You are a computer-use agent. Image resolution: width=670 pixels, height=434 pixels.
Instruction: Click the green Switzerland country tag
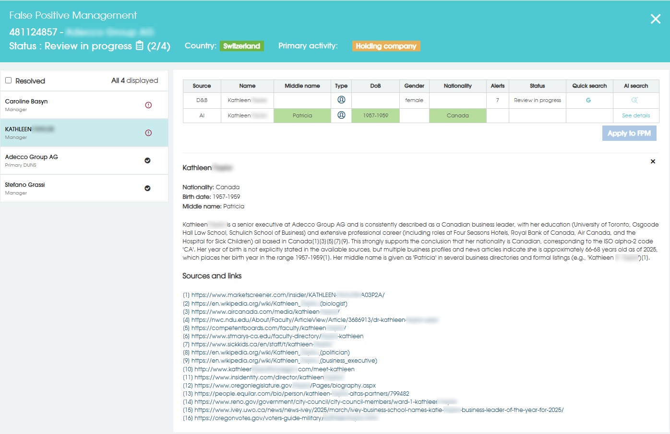(241, 46)
